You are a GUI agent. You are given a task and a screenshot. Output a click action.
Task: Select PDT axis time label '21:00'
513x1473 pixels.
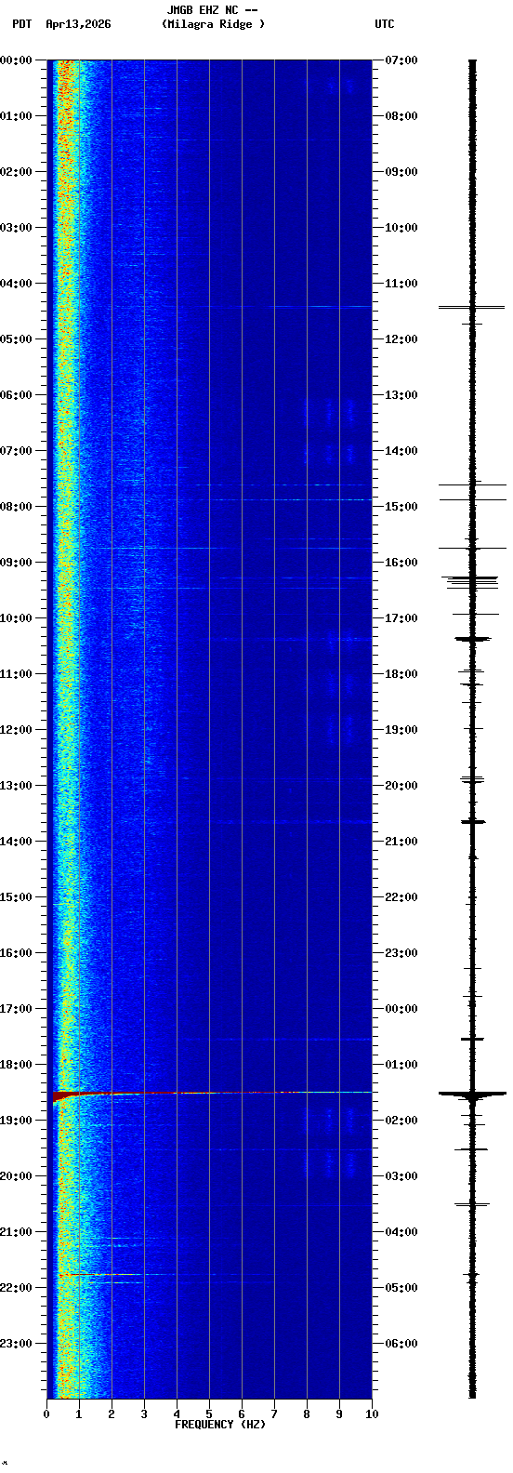pos(16,1232)
